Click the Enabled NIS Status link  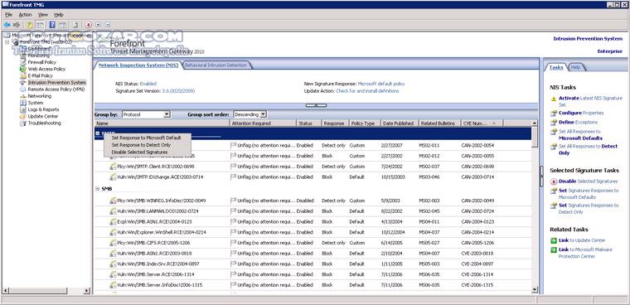tap(148, 84)
